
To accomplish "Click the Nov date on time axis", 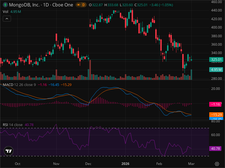I will click(x=56, y=164).
